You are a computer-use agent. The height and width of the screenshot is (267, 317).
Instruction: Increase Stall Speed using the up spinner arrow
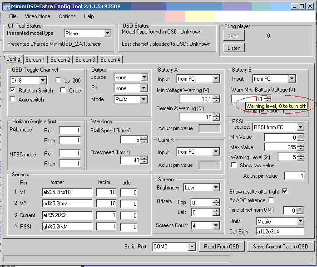pyautogui.click(x=144, y=138)
